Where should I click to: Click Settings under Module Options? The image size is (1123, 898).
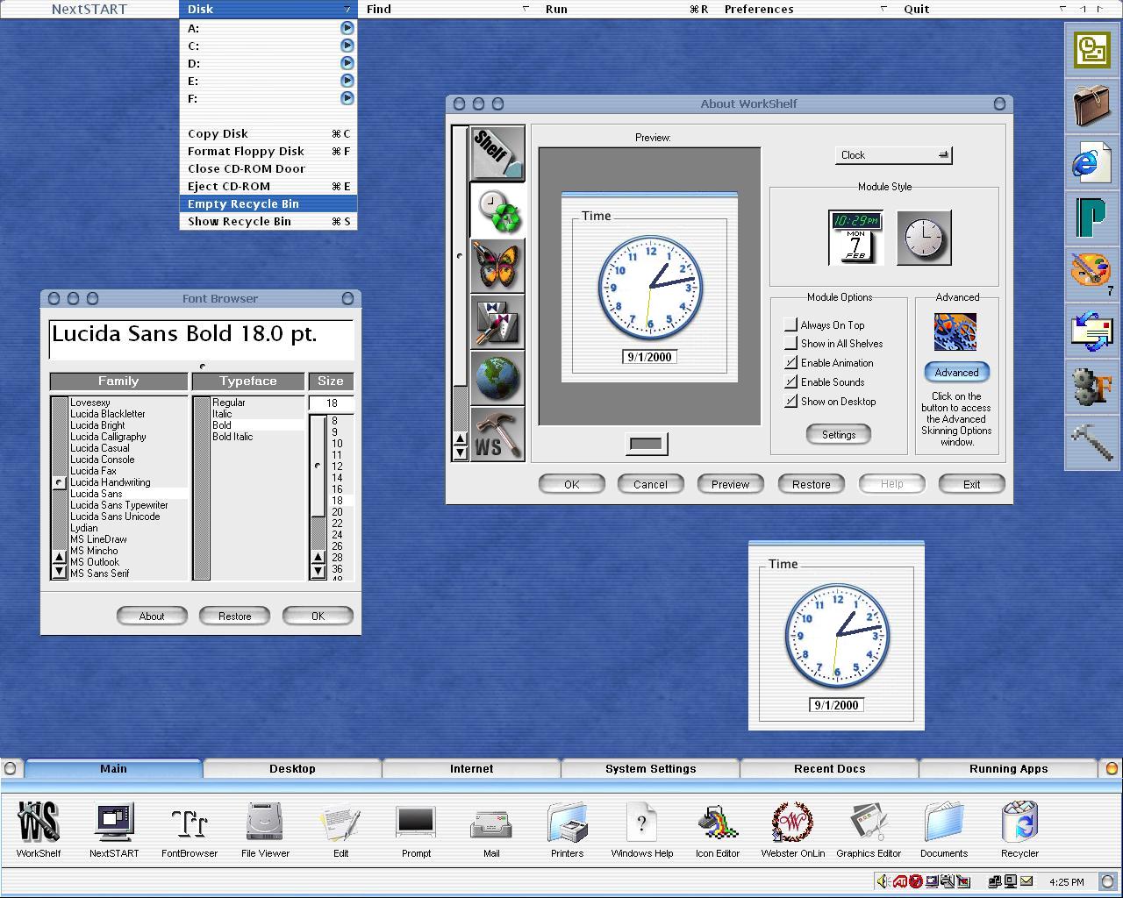pyautogui.click(x=839, y=434)
